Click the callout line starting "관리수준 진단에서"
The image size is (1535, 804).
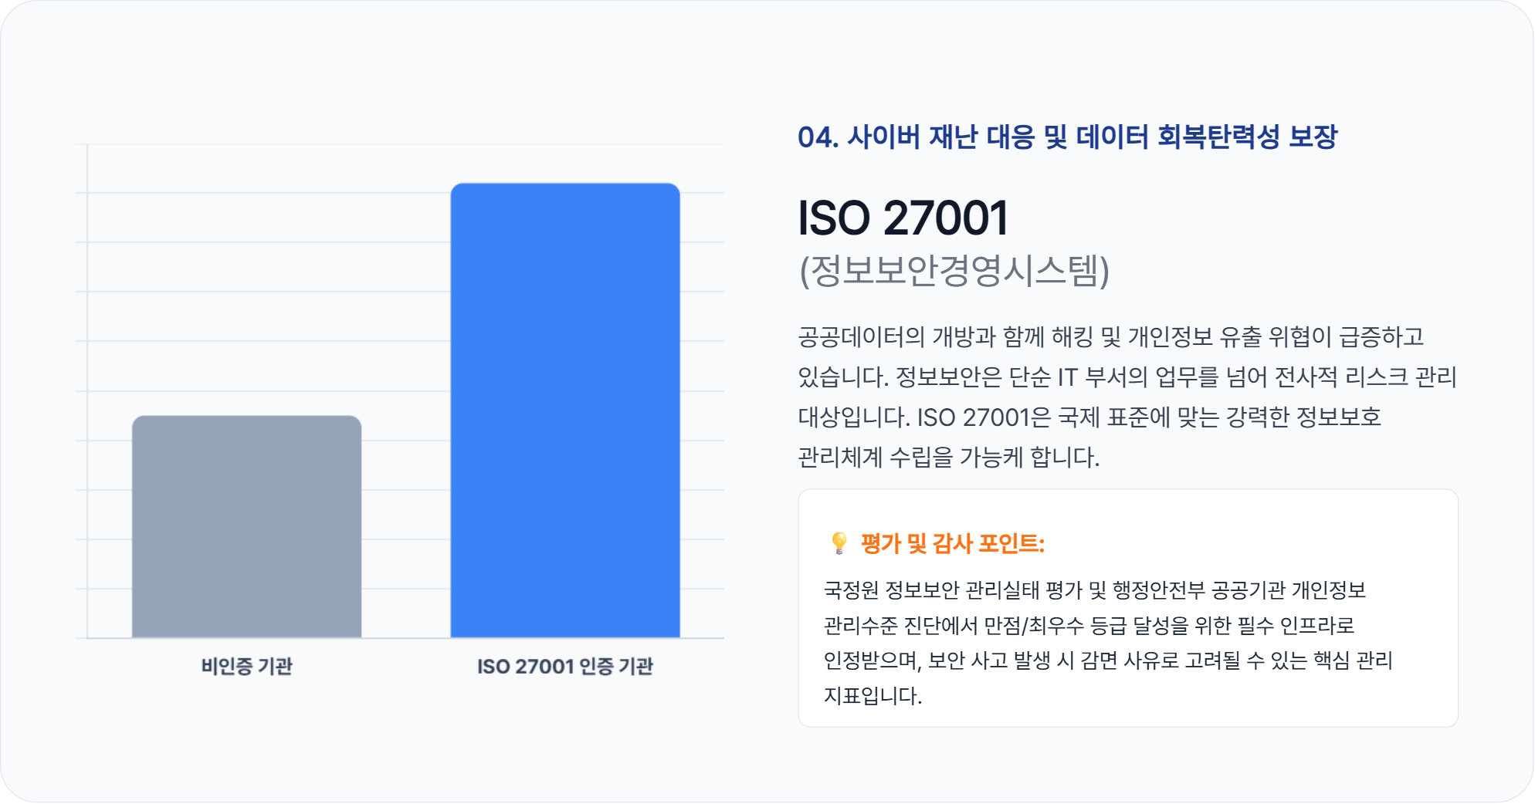(x=1089, y=626)
